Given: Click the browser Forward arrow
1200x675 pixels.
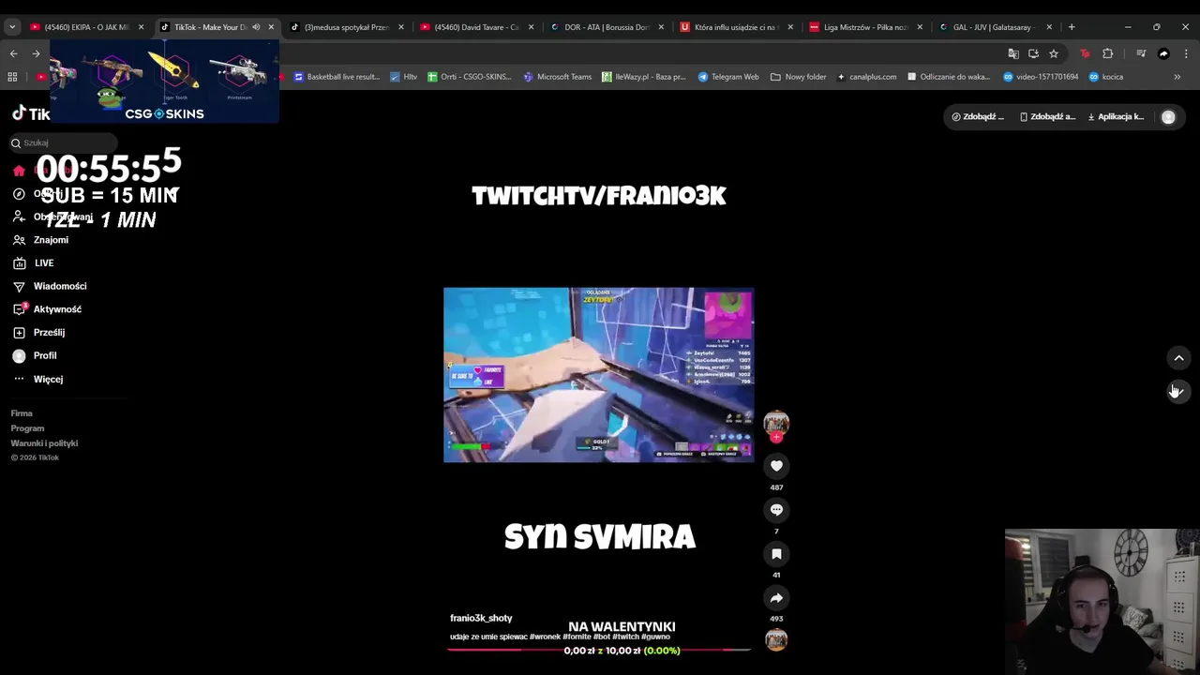Looking at the screenshot, I should tap(36, 53).
